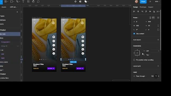This screenshot has height=96, width=171.
Task: Click the Align bottom icon
Action: [x=154, y=11]
